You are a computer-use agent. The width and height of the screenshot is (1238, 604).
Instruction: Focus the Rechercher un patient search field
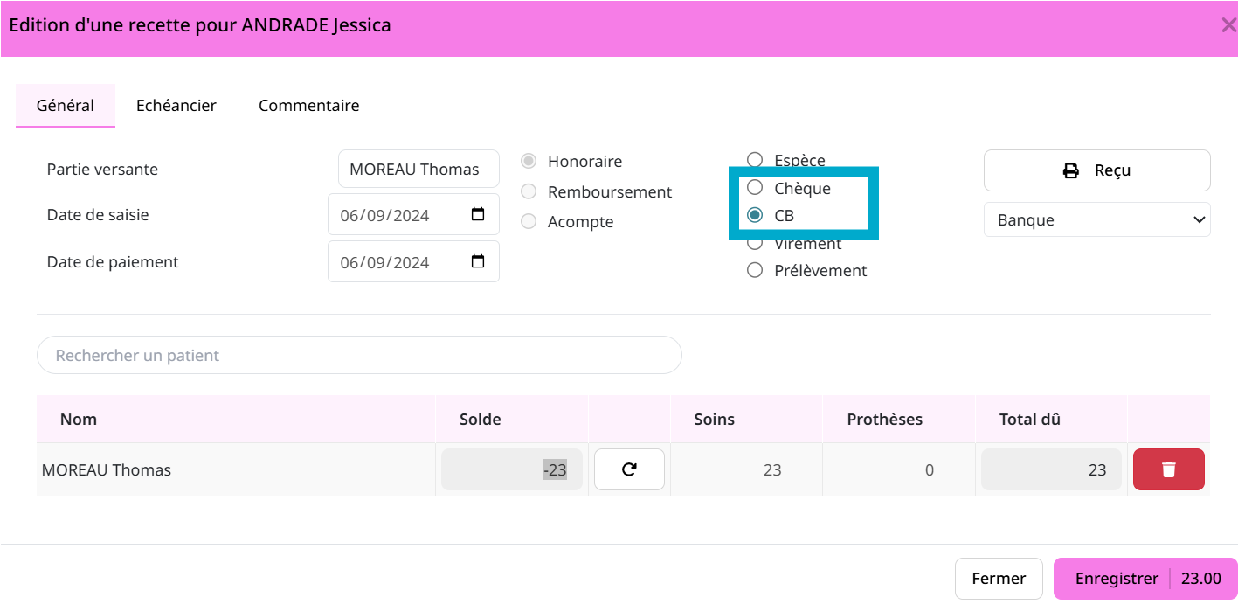pos(358,356)
